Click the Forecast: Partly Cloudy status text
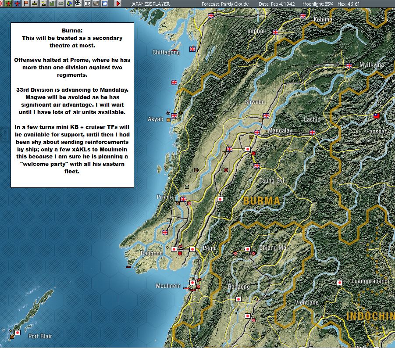 tap(225, 4)
